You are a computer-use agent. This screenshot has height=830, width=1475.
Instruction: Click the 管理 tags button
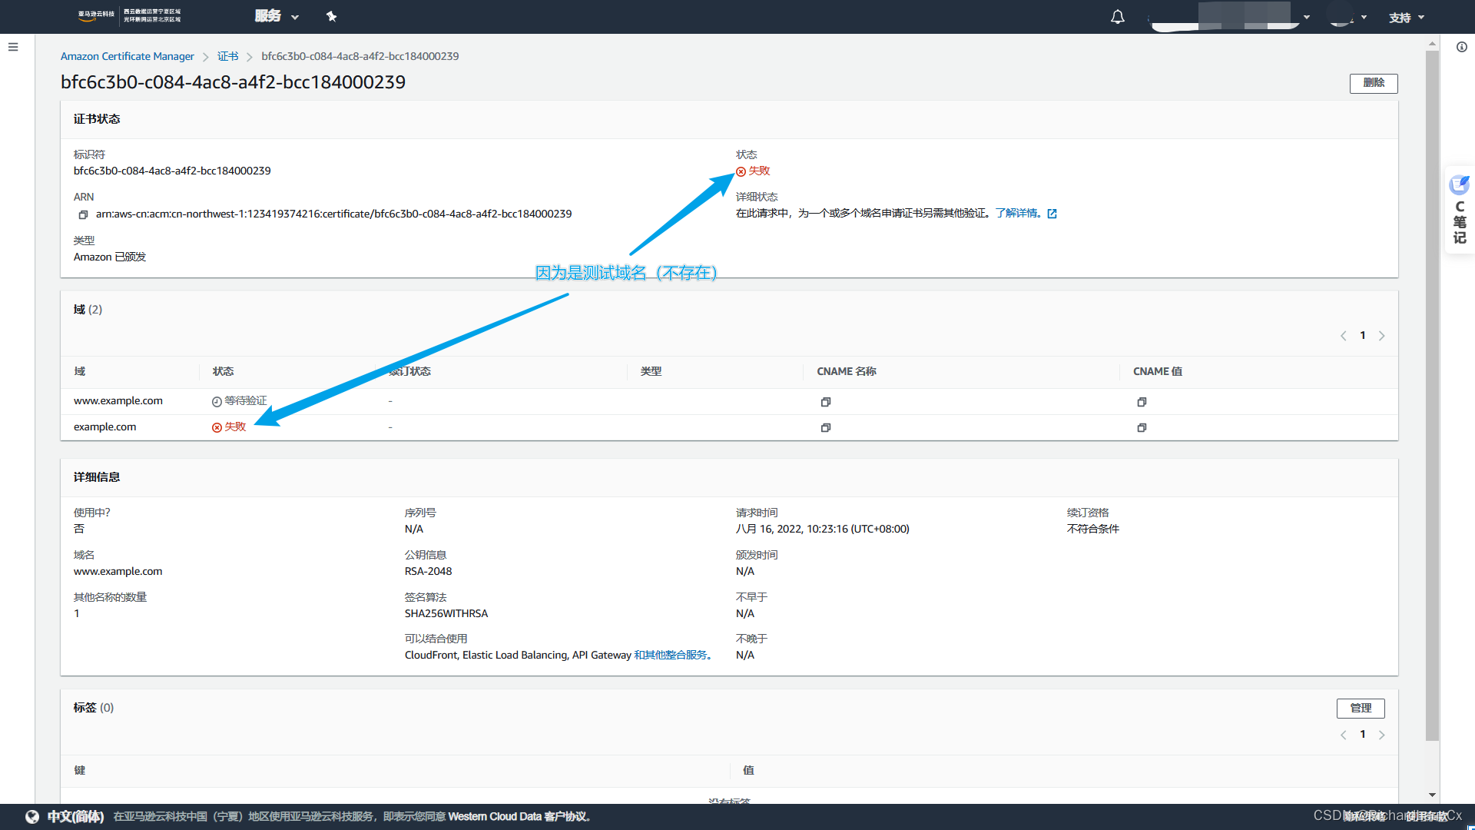click(x=1361, y=708)
